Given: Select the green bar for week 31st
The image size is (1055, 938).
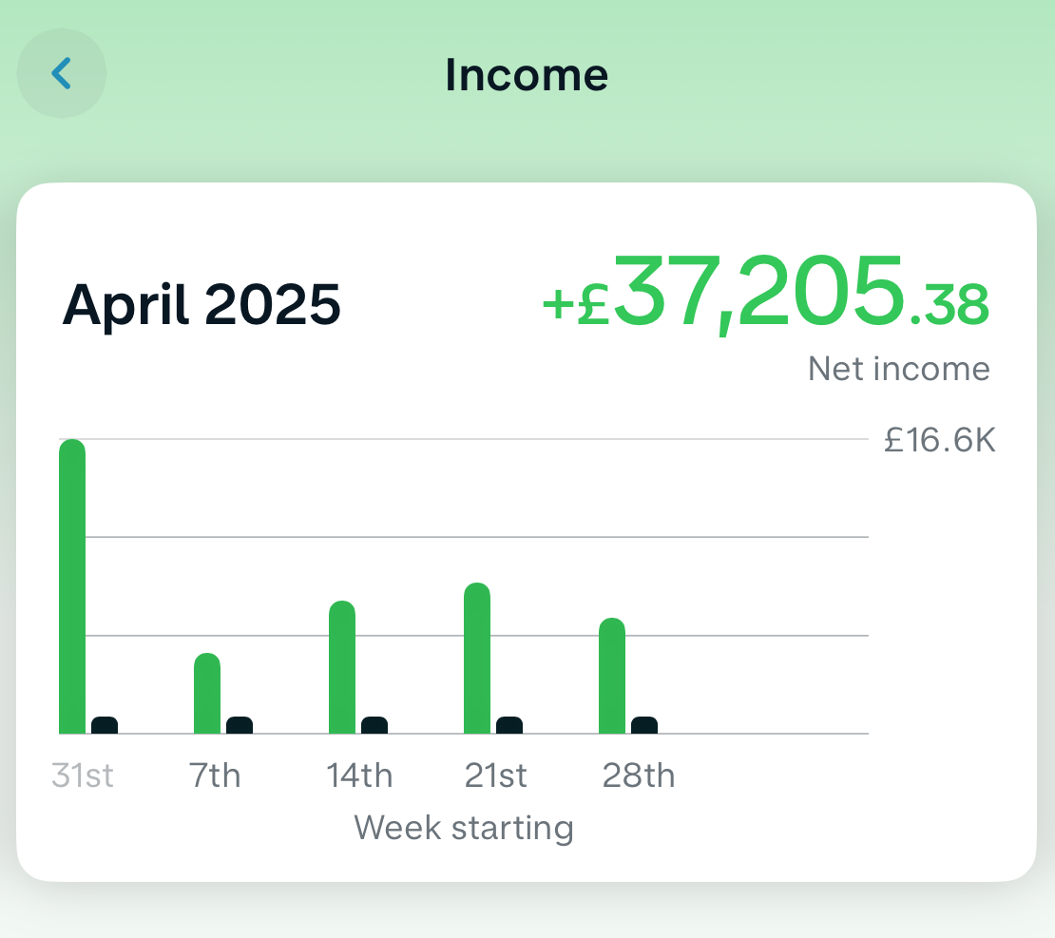Looking at the screenshot, I should [x=72, y=586].
